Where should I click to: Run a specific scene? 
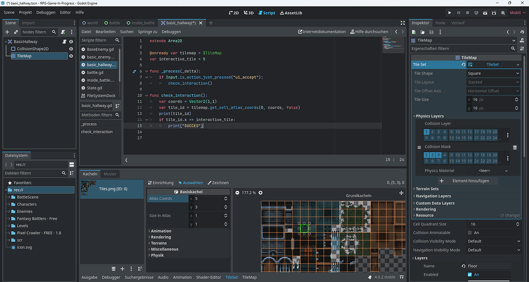tap(494, 13)
